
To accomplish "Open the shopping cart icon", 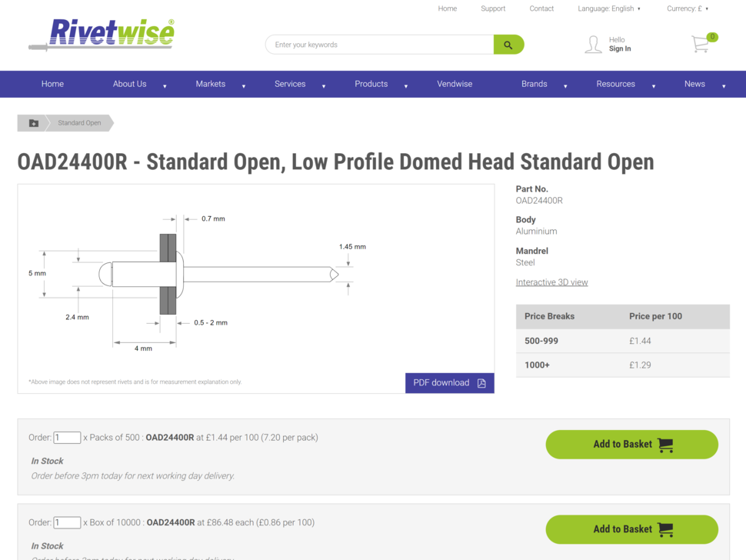I will click(x=701, y=44).
